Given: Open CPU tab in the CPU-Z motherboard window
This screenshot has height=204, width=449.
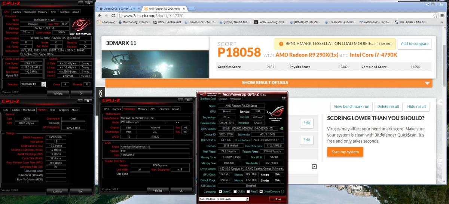Looking at the screenshot, I should 106,109.
